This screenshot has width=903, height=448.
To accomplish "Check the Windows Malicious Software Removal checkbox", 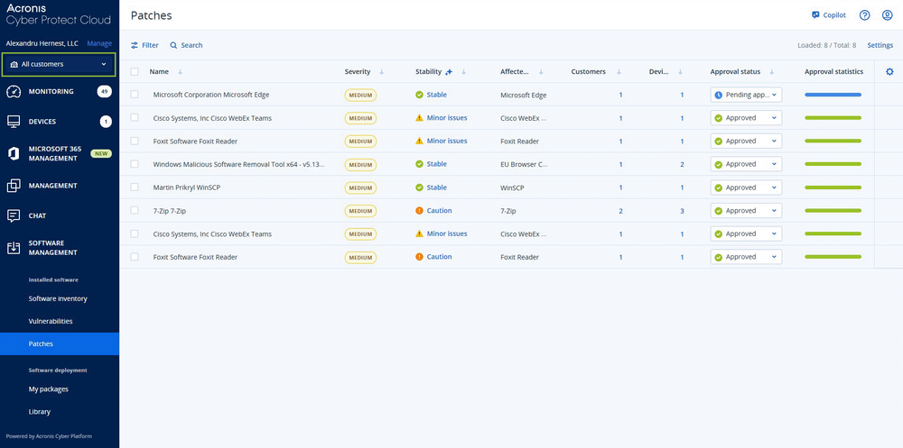I will [135, 164].
